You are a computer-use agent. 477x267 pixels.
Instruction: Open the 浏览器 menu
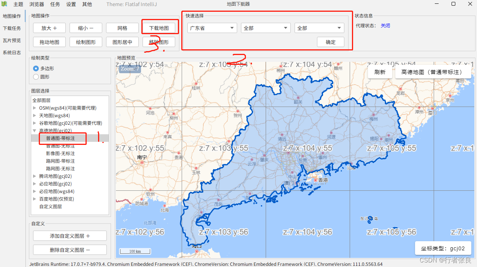click(x=36, y=4)
